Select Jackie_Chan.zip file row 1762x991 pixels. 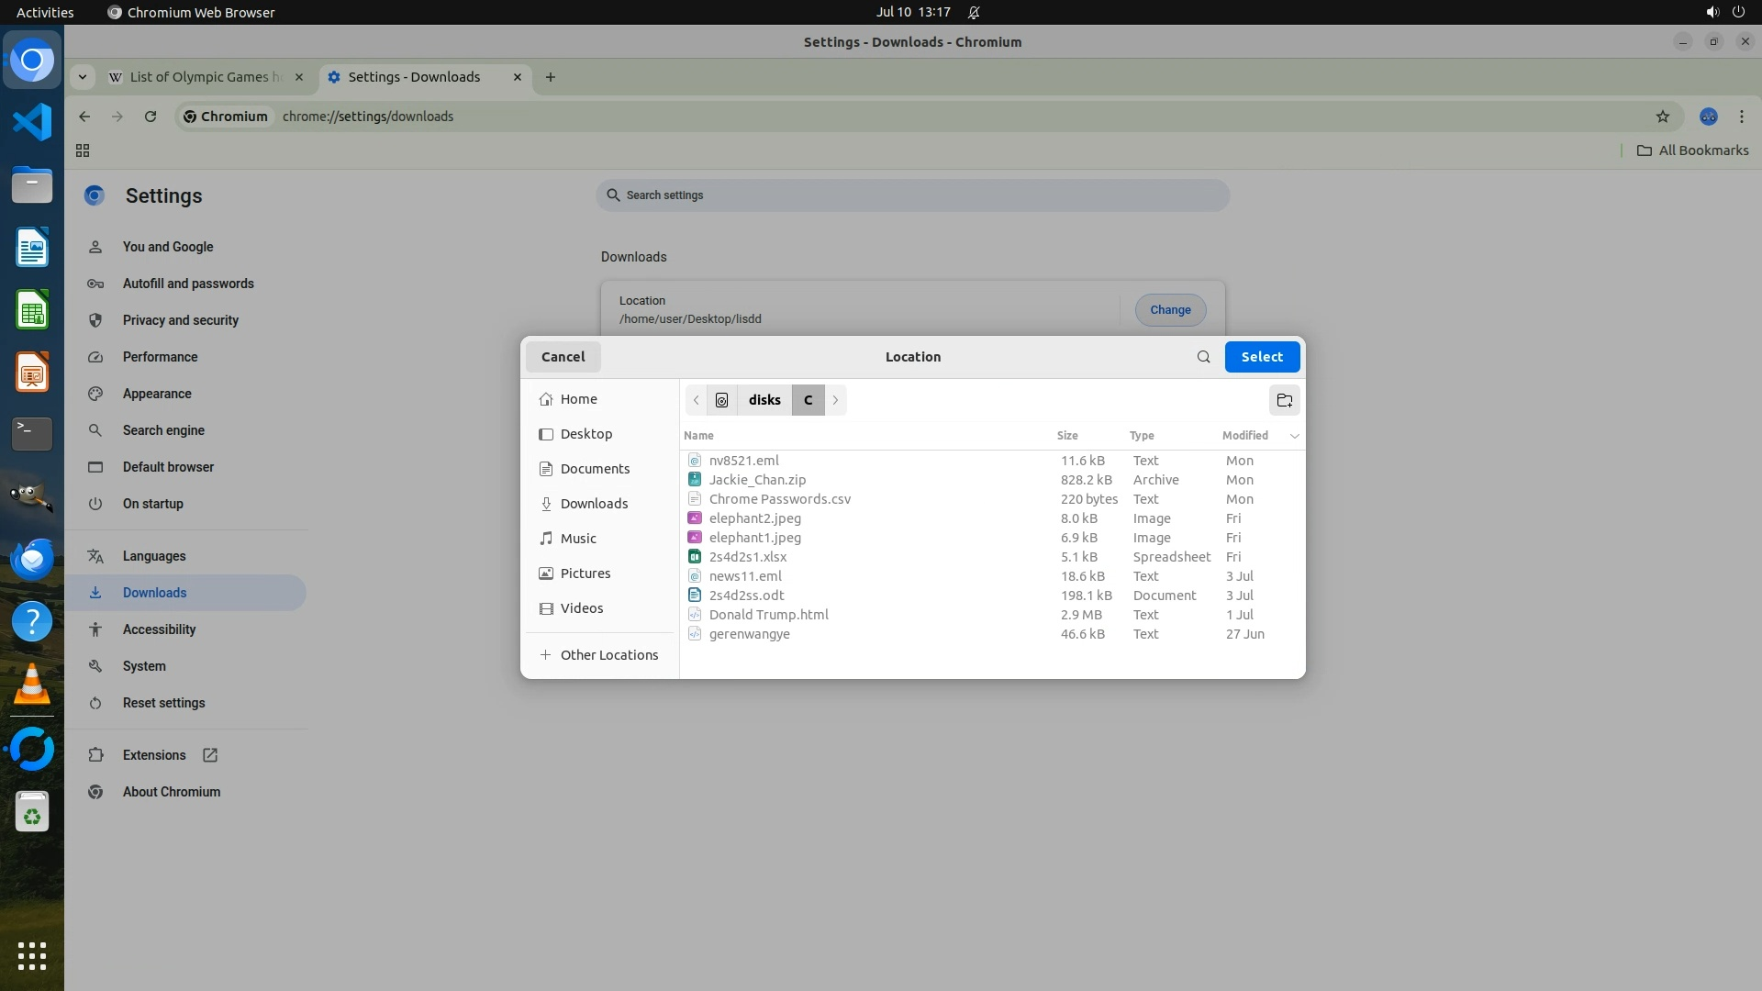click(x=757, y=480)
